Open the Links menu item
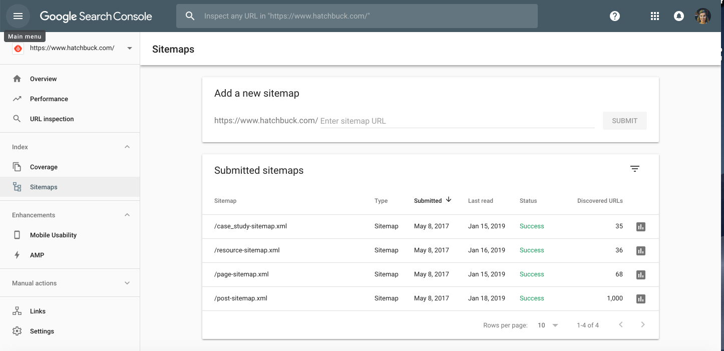The height and width of the screenshot is (351, 724). coord(70,311)
